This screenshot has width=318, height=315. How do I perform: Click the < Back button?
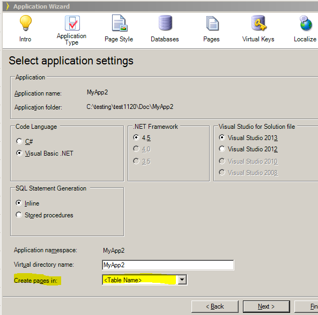point(215,306)
